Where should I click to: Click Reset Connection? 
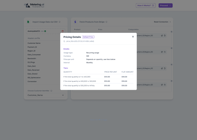pyautogui.click(x=161, y=22)
